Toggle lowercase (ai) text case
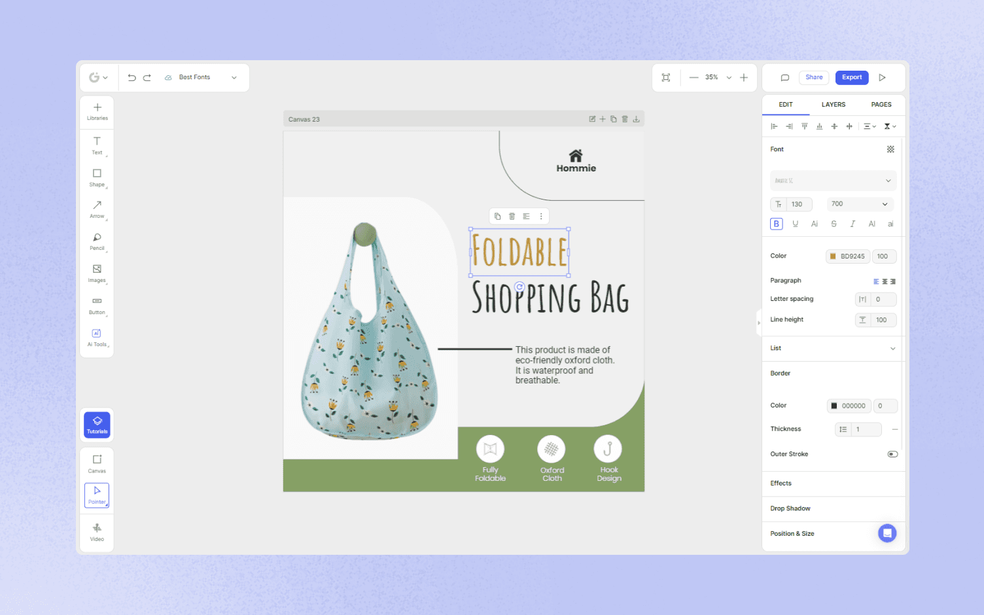 [890, 224]
